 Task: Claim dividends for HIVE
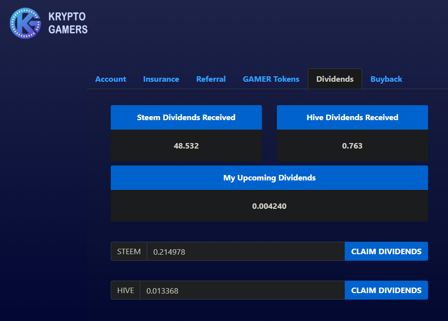[x=386, y=290]
